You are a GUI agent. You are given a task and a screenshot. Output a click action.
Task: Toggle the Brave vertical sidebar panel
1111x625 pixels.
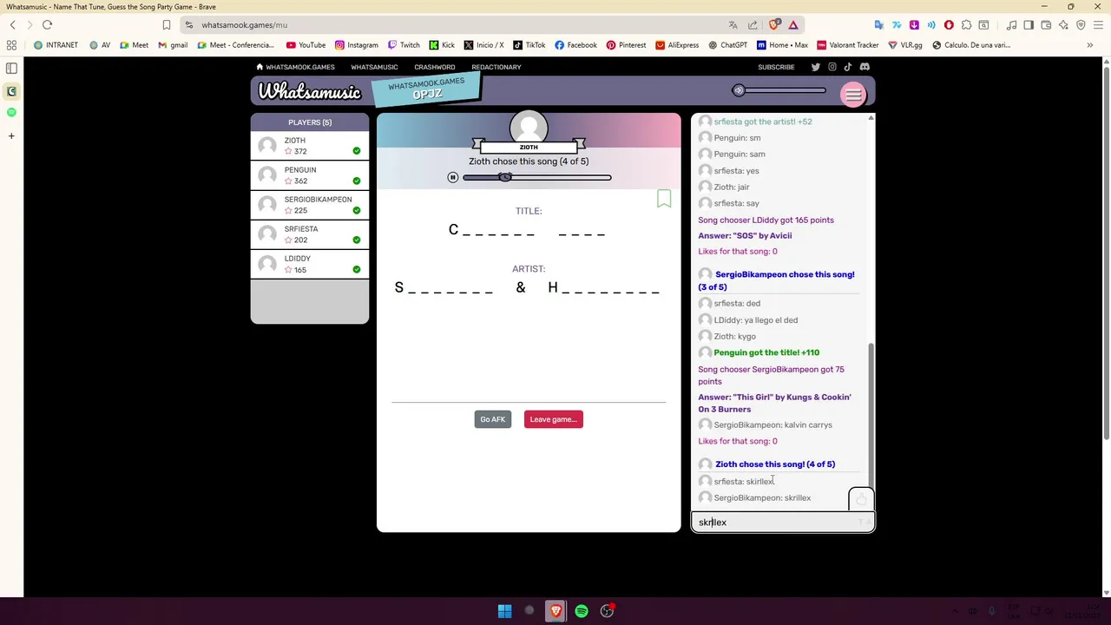[x=11, y=68]
